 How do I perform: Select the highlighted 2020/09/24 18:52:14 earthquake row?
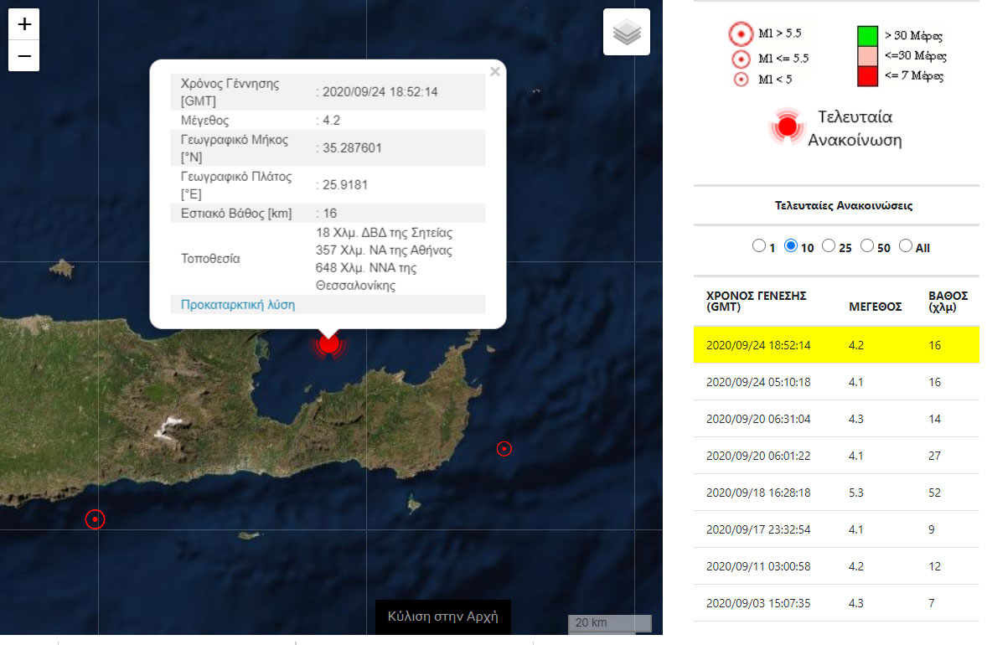click(835, 345)
